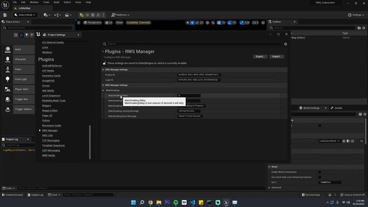
Task: Open the File menu
Action: 14,2
